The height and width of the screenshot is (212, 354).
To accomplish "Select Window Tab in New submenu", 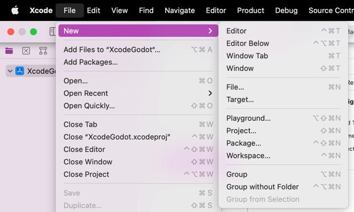I will (x=283, y=56).
